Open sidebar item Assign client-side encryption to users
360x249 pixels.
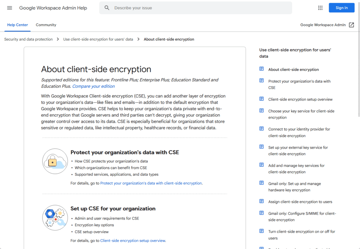click(x=300, y=202)
